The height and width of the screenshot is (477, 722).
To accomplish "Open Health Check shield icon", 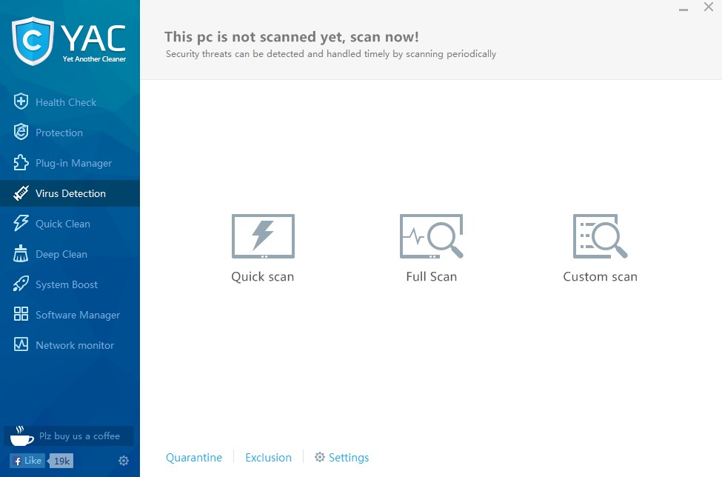I will [21, 101].
